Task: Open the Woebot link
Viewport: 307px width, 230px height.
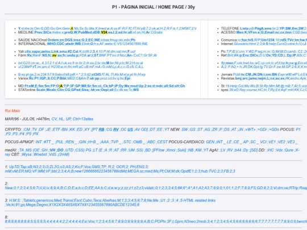Action: pos(40,154)
